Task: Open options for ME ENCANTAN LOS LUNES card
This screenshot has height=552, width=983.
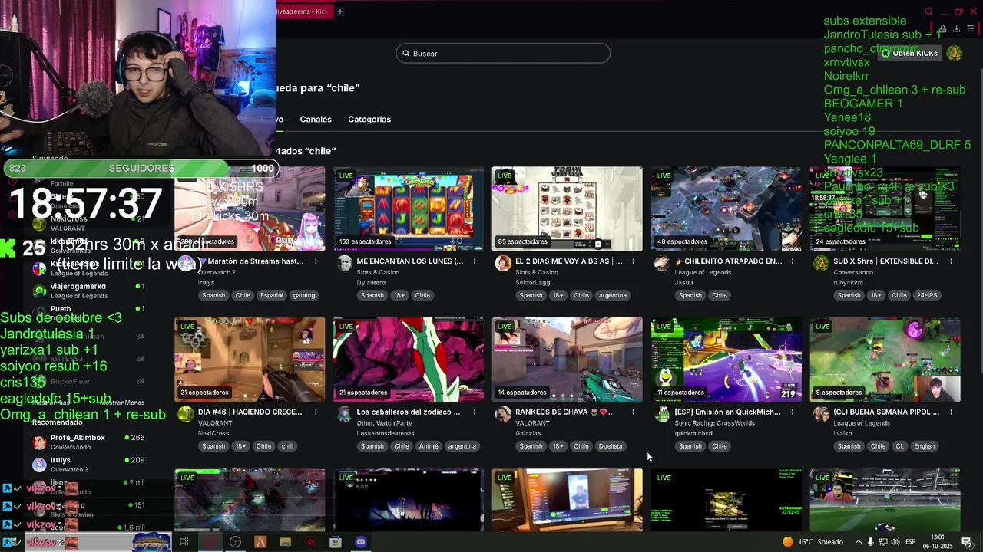Action: tap(475, 261)
